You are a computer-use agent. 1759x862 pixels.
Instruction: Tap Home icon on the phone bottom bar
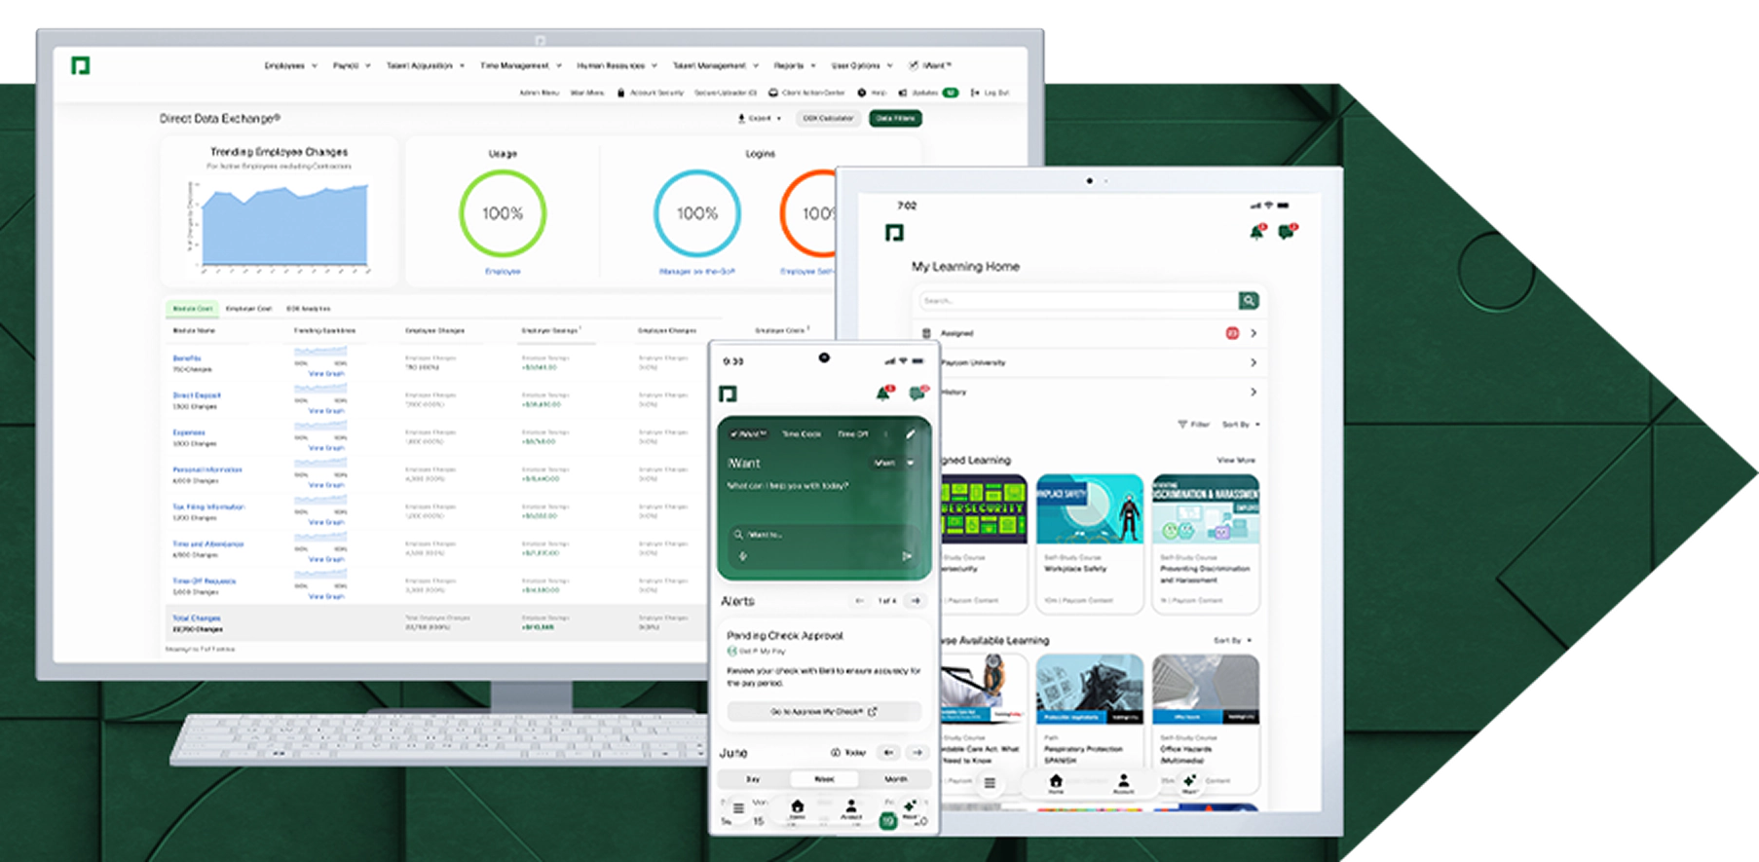click(797, 808)
